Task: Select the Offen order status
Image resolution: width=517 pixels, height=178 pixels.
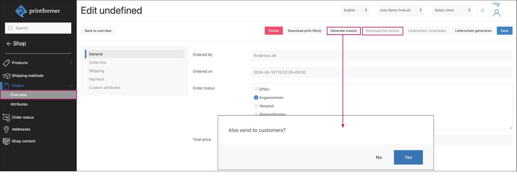Action: coord(256,89)
